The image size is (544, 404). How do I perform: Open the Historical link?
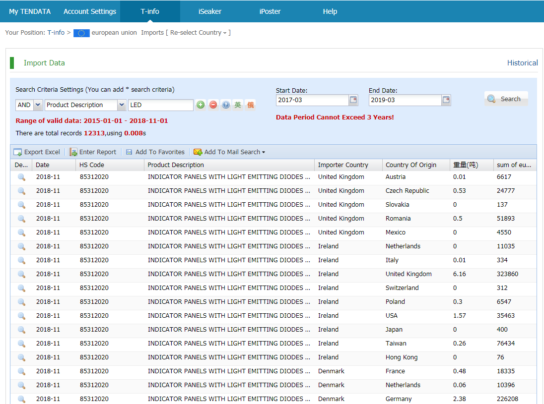point(522,63)
